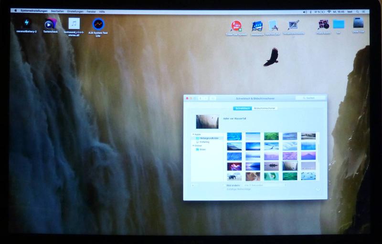Select the blue folder on the desktop

[339, 24]
